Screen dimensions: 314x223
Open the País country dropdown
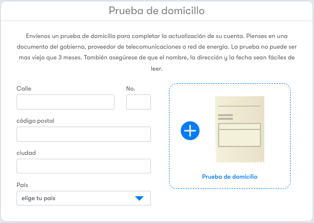pos(84,198)
